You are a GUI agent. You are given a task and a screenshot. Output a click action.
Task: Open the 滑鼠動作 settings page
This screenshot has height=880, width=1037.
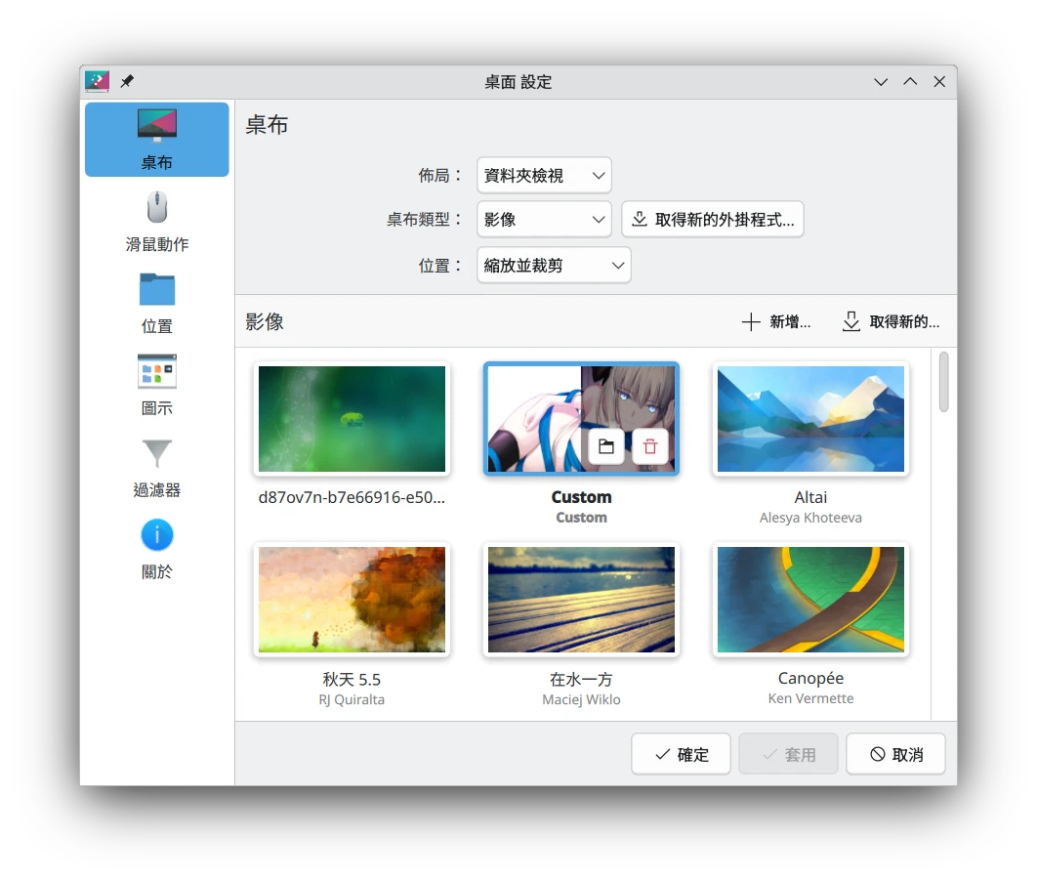point(156,222)
